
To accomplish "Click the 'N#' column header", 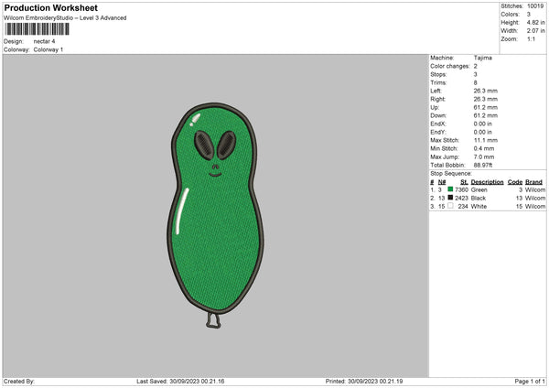I will (x=442, y=182).
